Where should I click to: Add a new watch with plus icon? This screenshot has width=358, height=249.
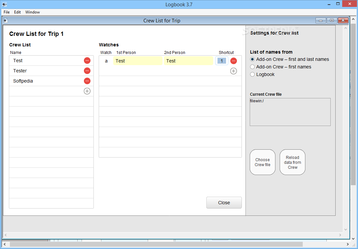pos(233,71)
